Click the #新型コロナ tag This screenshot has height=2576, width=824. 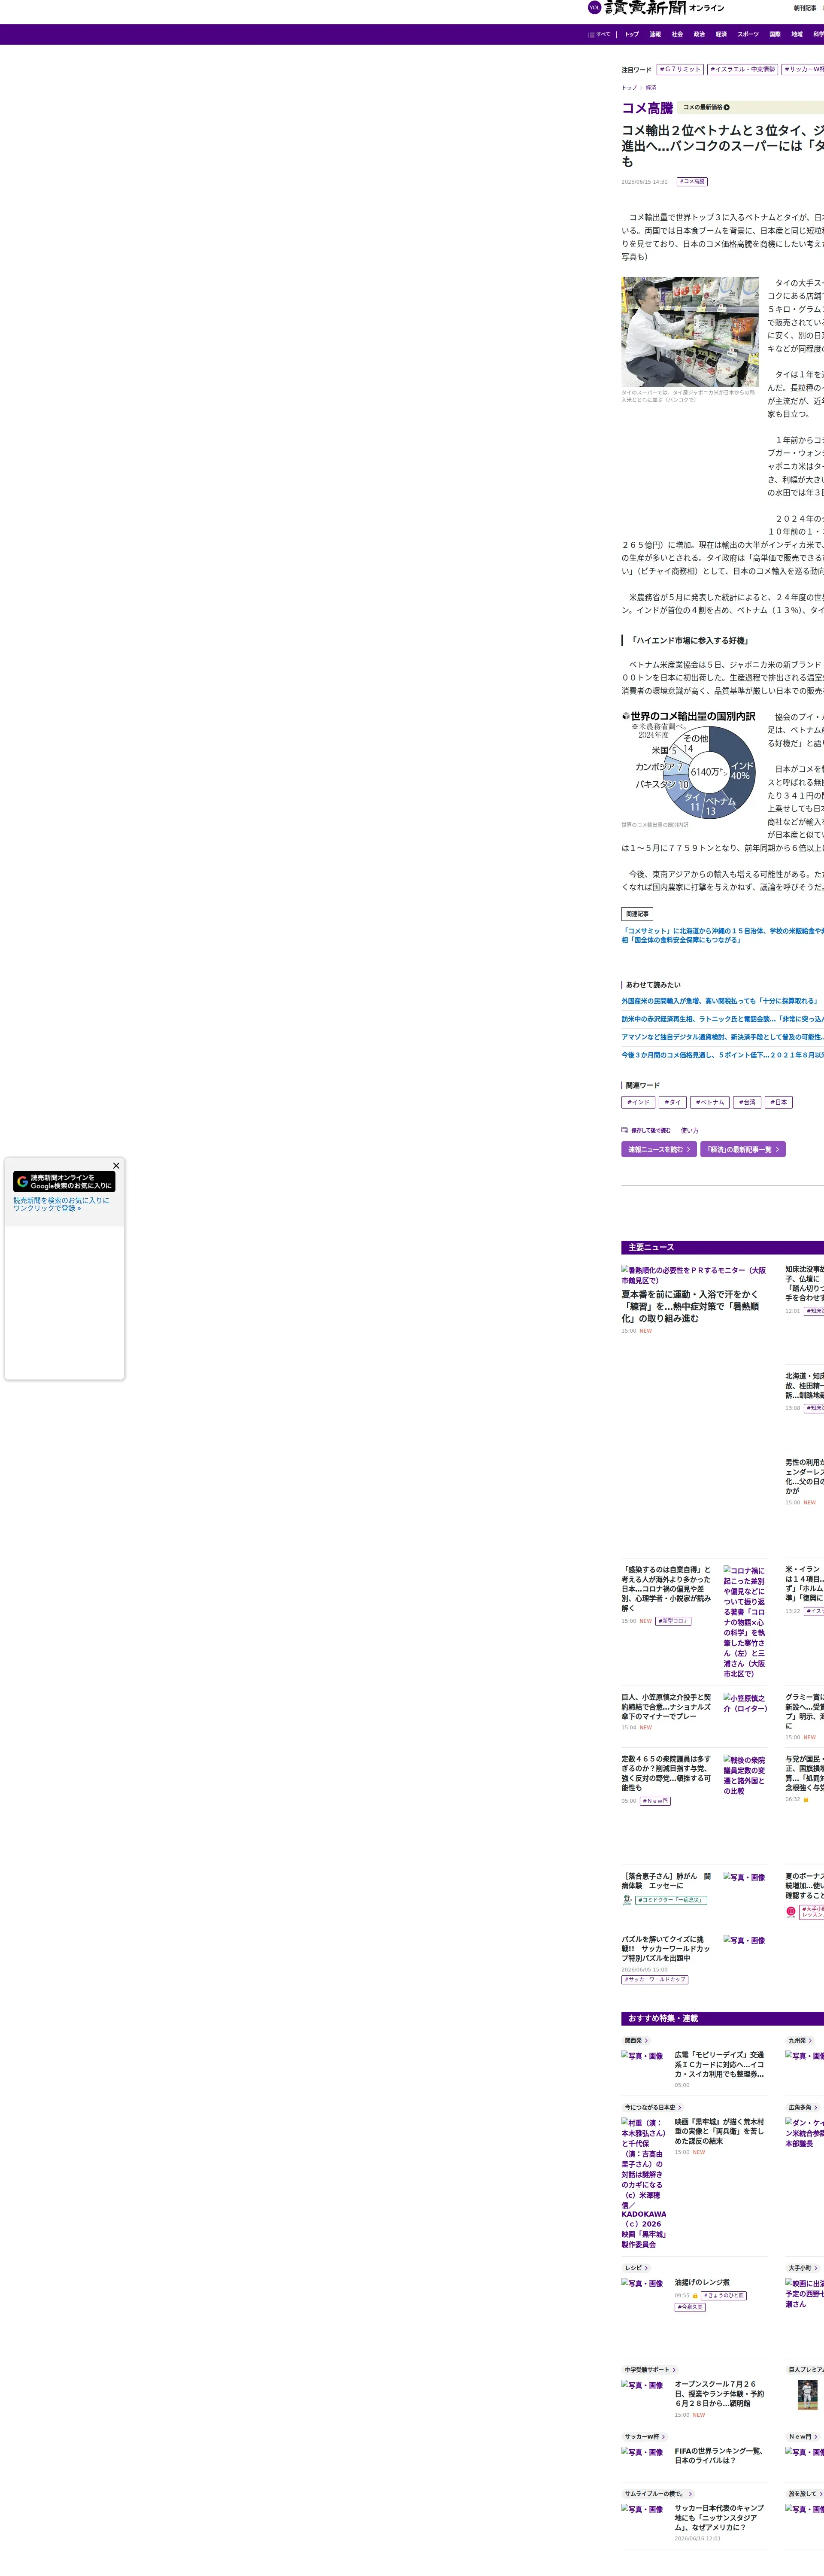[x=674, y=1621]
